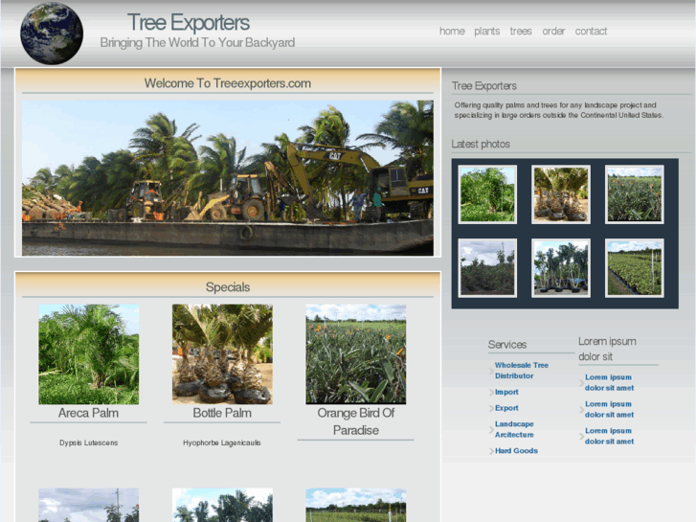Click the Earth globe logo
Image resolution: width=696 pixels, height=522 pixels.
tap(52, 34)
